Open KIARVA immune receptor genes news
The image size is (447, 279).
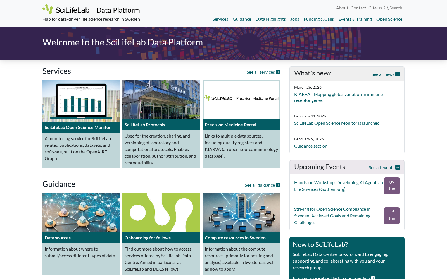tap(338, 97)
